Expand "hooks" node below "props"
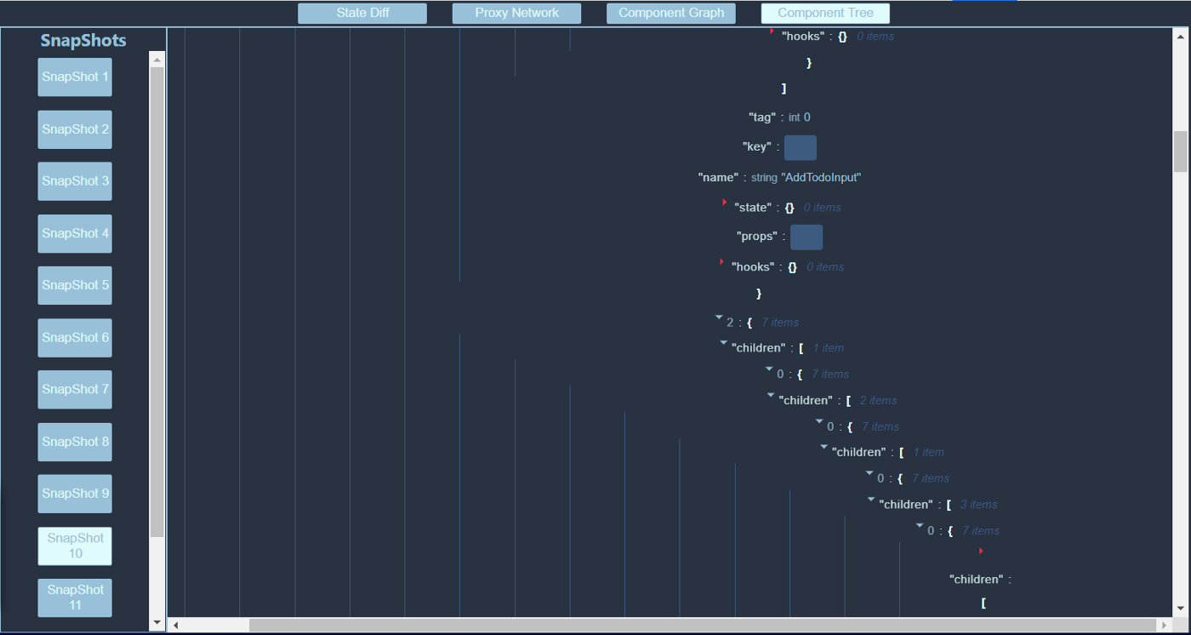This screenshot has width=1191, height=635. tap(721, 262)
